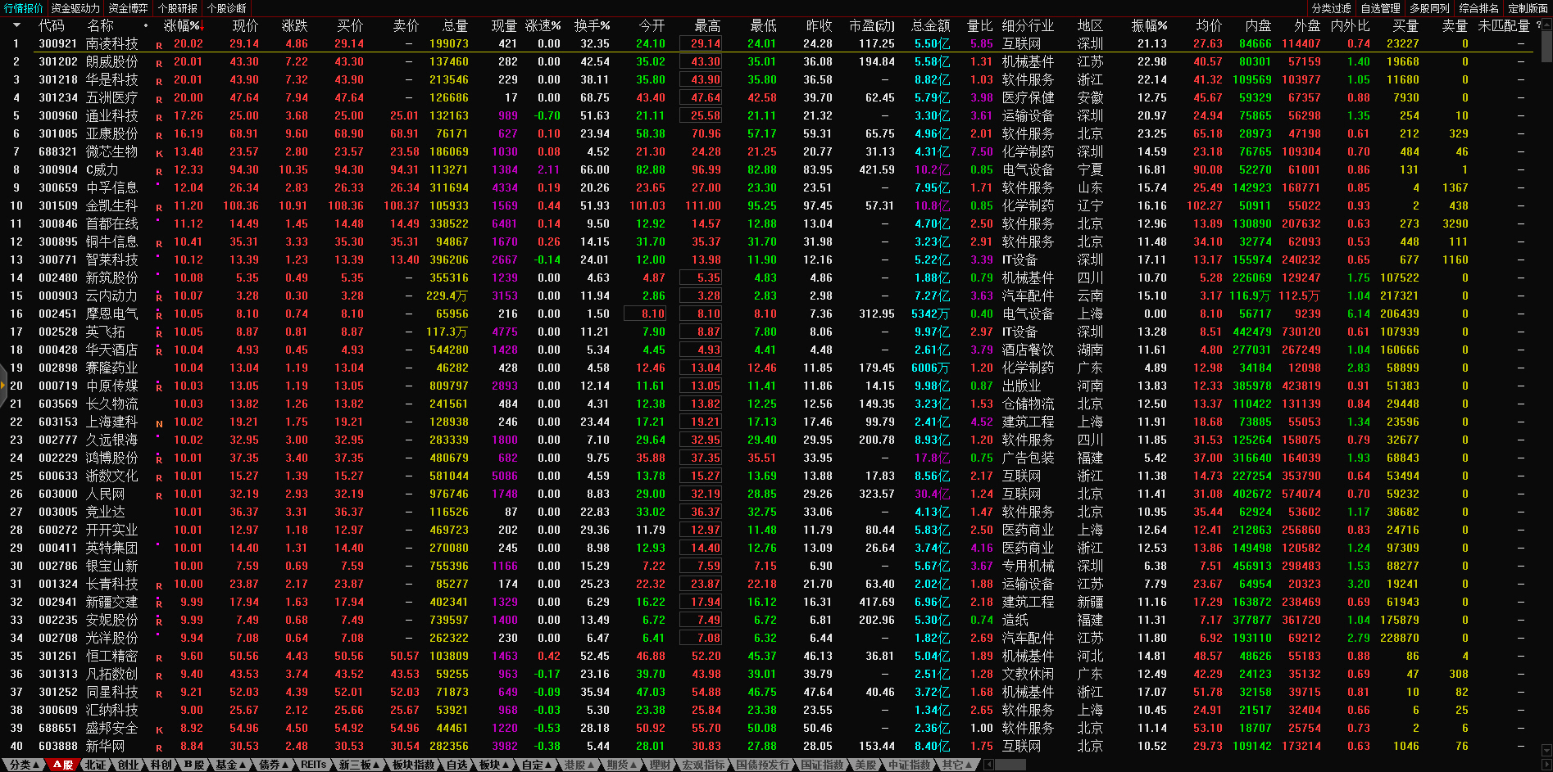Sort by the 涨幅% column header
This screenshot has width=1553, height=772.
(182, 25)
